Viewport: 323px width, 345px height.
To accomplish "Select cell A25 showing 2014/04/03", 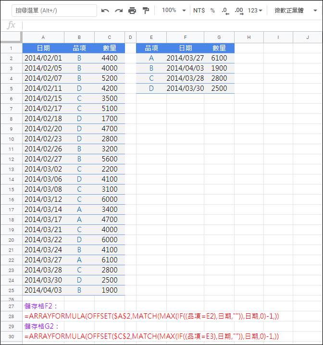I will pos(43,290).
